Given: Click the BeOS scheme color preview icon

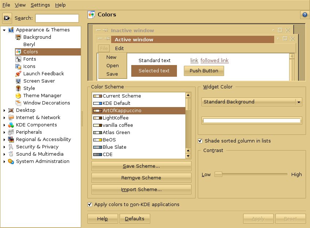Looking at the screenshot, I should pyautogui.click(x=98, y=140).
